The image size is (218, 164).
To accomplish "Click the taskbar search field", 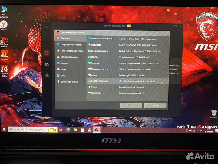I will (x=32, y=130).
